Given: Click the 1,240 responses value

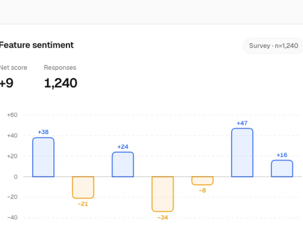Looking at the screenshot, I should (x=61, y=83).
